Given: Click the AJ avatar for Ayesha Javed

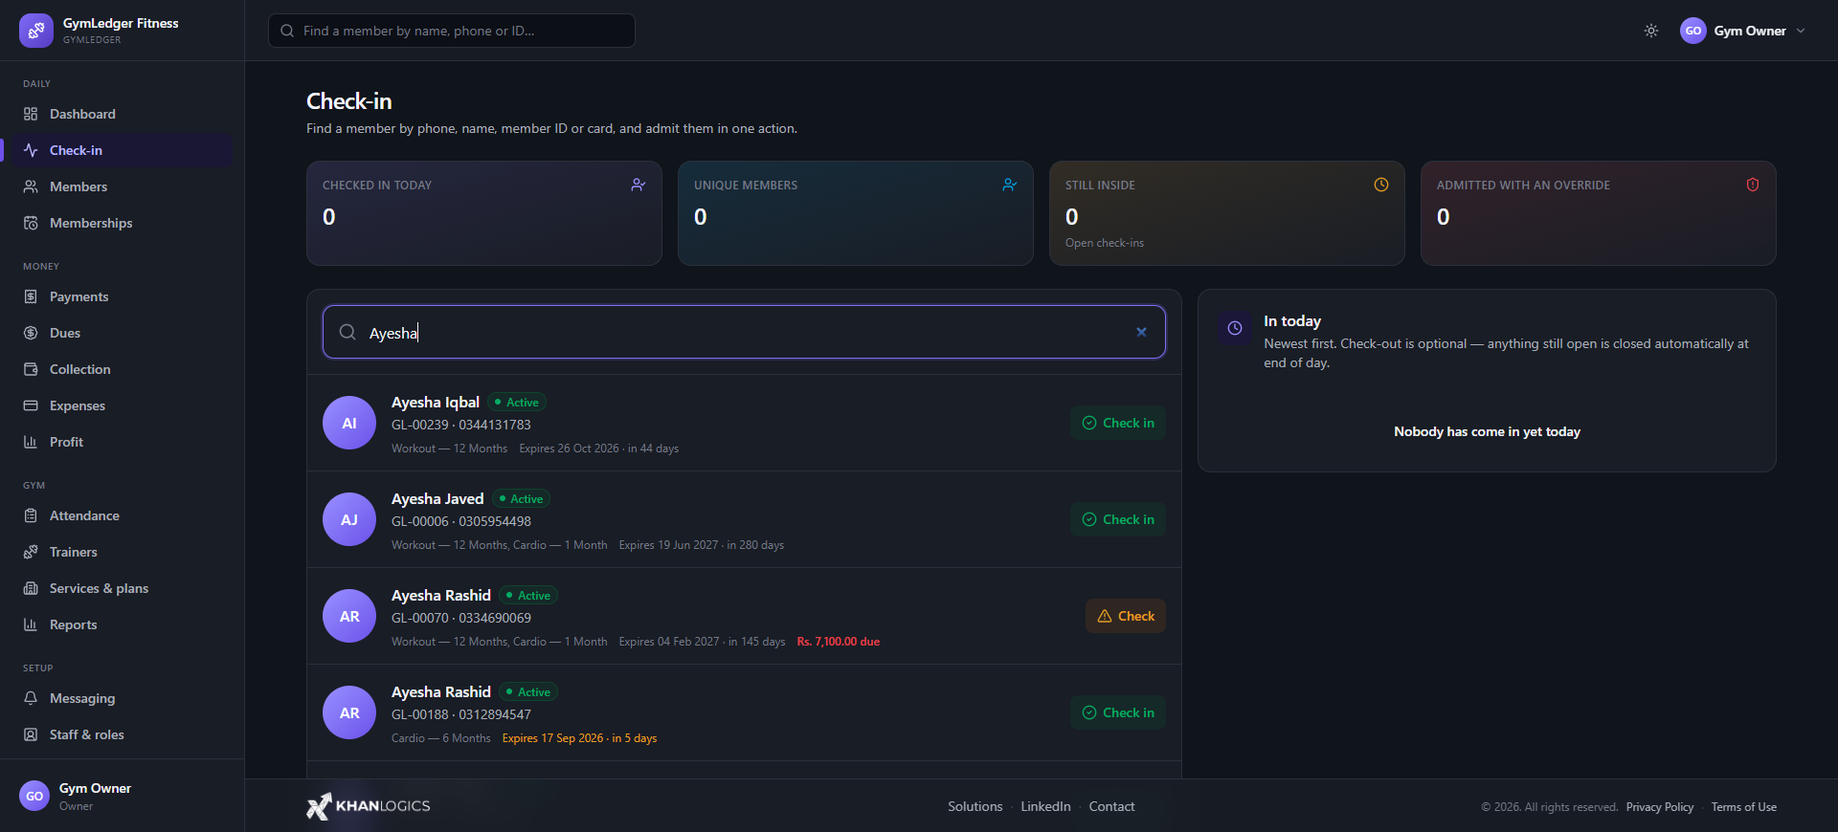Looking at the screenshot, I should 349,519.
